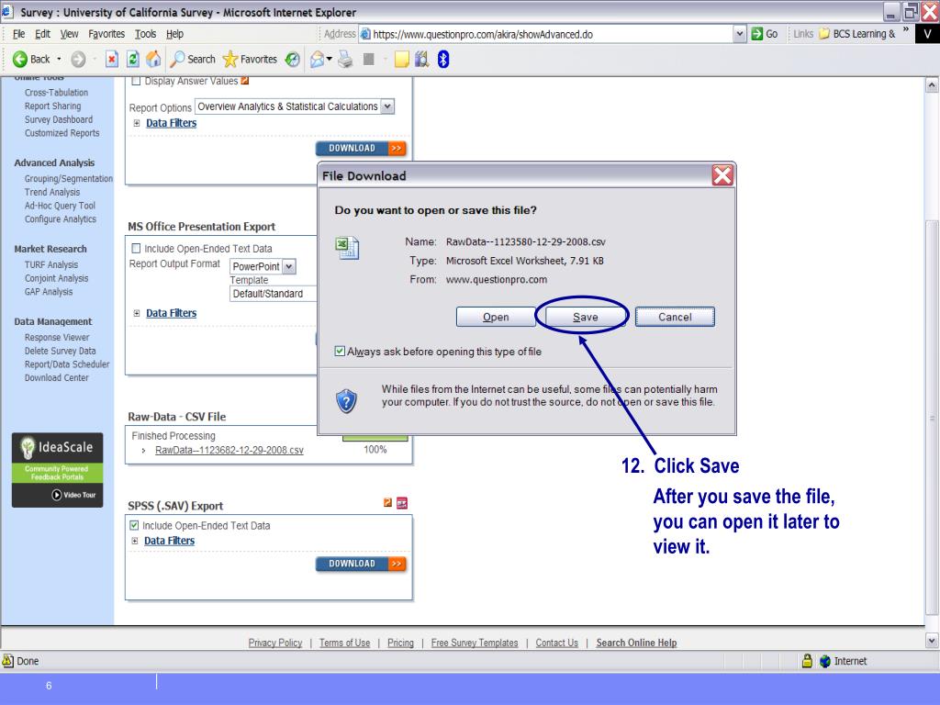
Task: Click help icon beside Display Answer Values
Action: coord(244,81)
